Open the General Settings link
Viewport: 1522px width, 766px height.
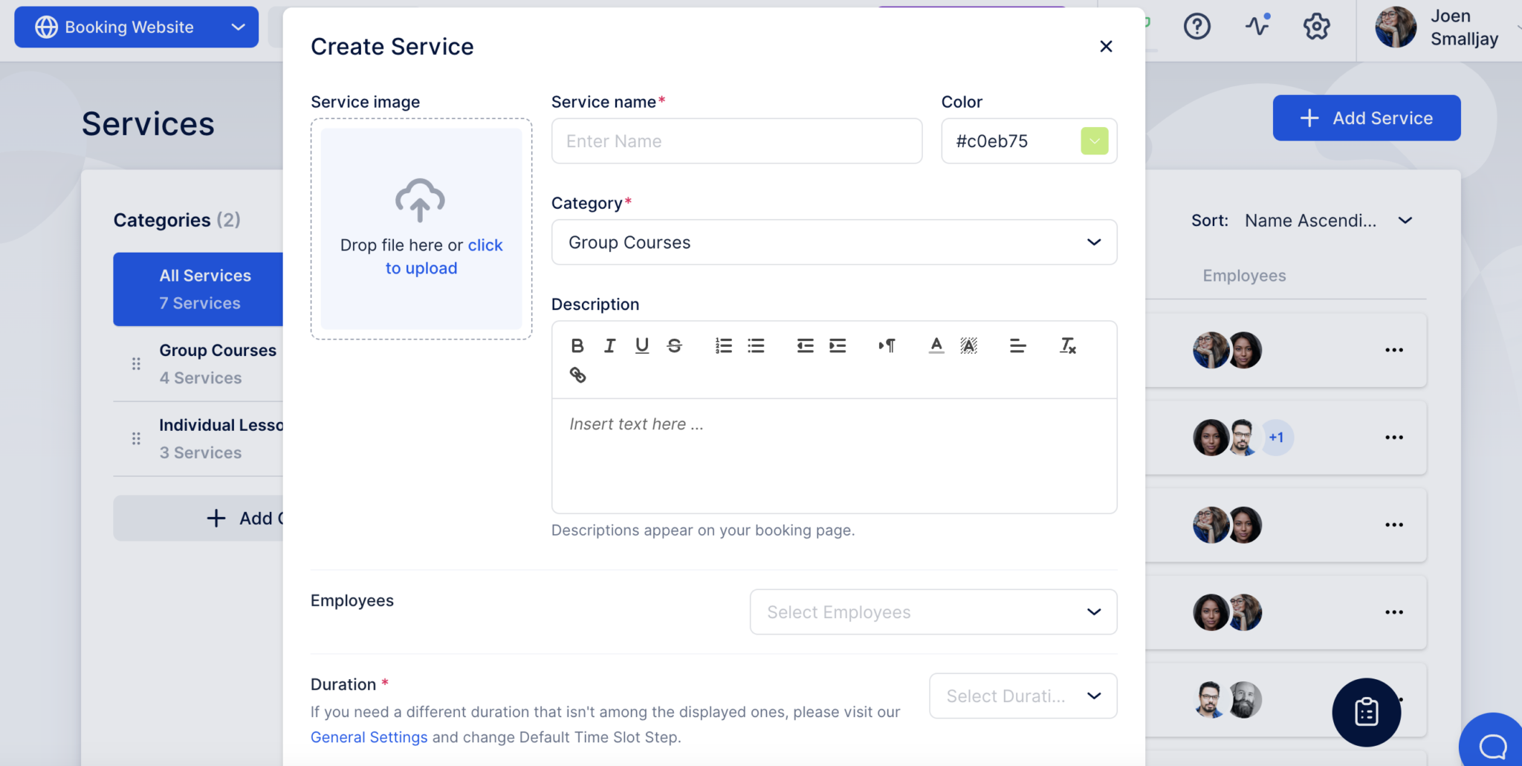coord(369,736)
